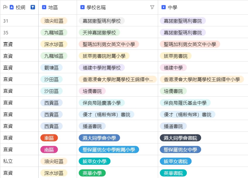Click the blue A text-type icon beside 校網
Viewport: 248px width, 178px height.
[11, 7]
